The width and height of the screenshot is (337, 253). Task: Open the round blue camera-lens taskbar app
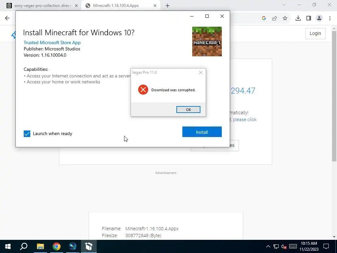click(x=73, y=246)
